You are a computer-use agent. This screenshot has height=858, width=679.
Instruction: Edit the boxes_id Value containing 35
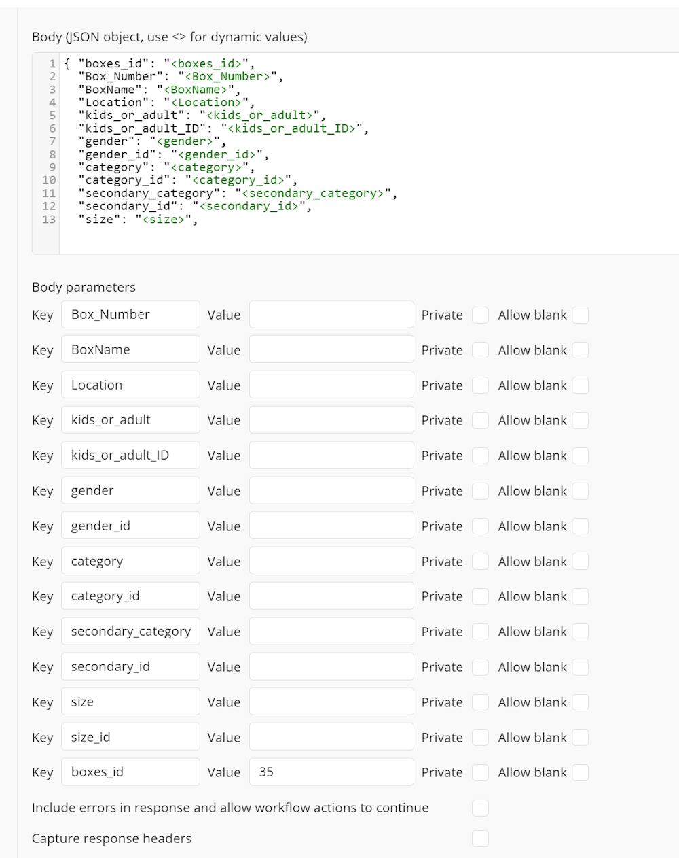(331, 772)
